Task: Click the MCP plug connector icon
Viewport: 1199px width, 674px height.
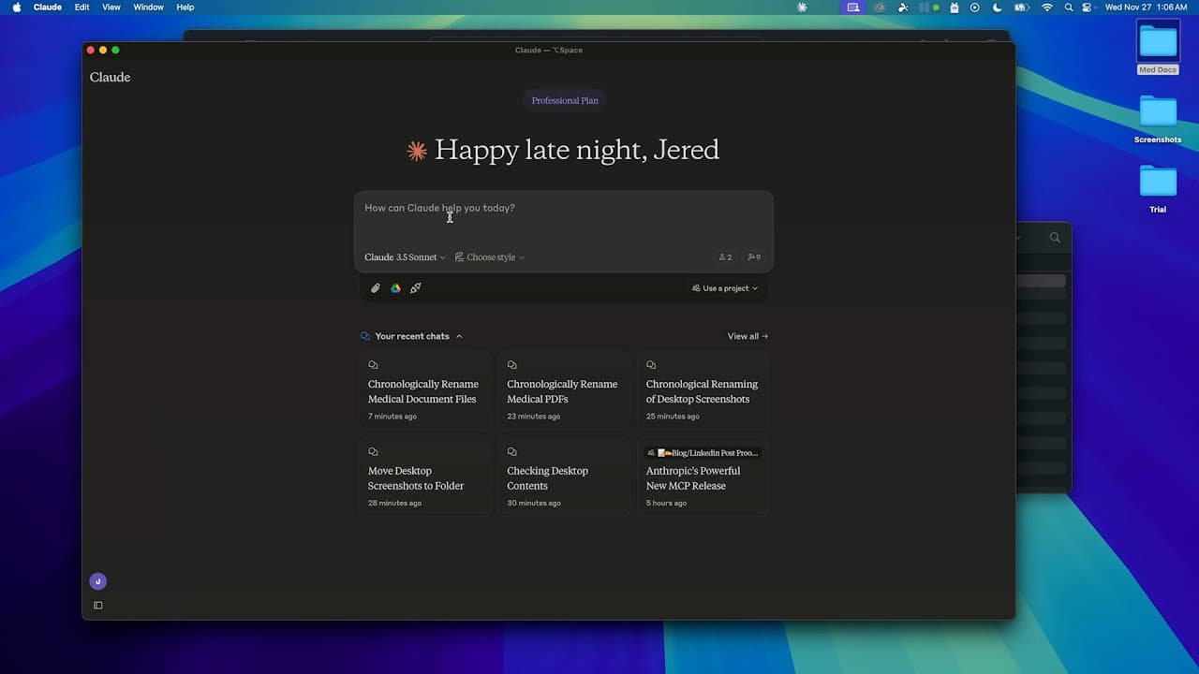Action: coord(416,288)
